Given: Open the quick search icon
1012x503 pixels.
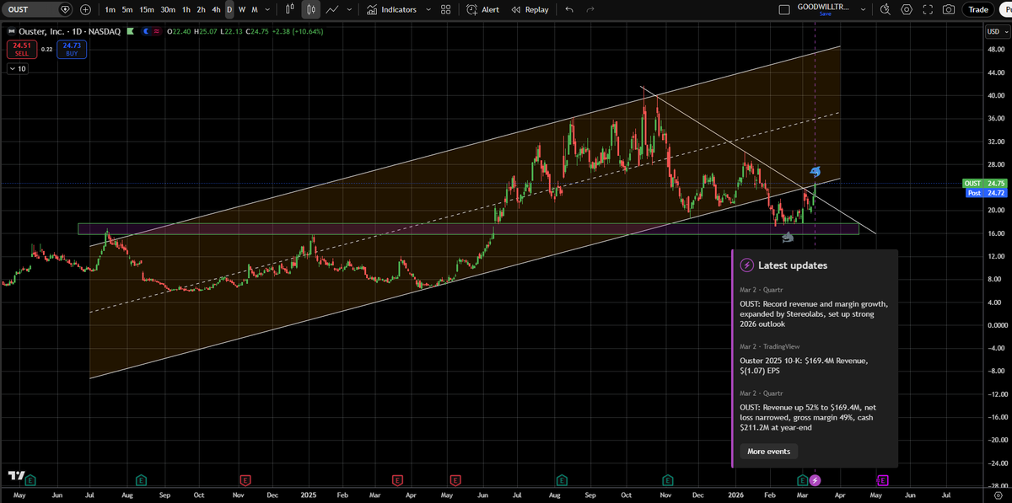Looking at the screenshot, I should pyautogui.click(x=885, y=9).
